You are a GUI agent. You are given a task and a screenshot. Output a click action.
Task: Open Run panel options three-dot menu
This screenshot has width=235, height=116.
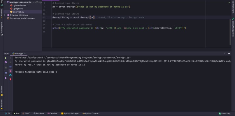(225, 54)
